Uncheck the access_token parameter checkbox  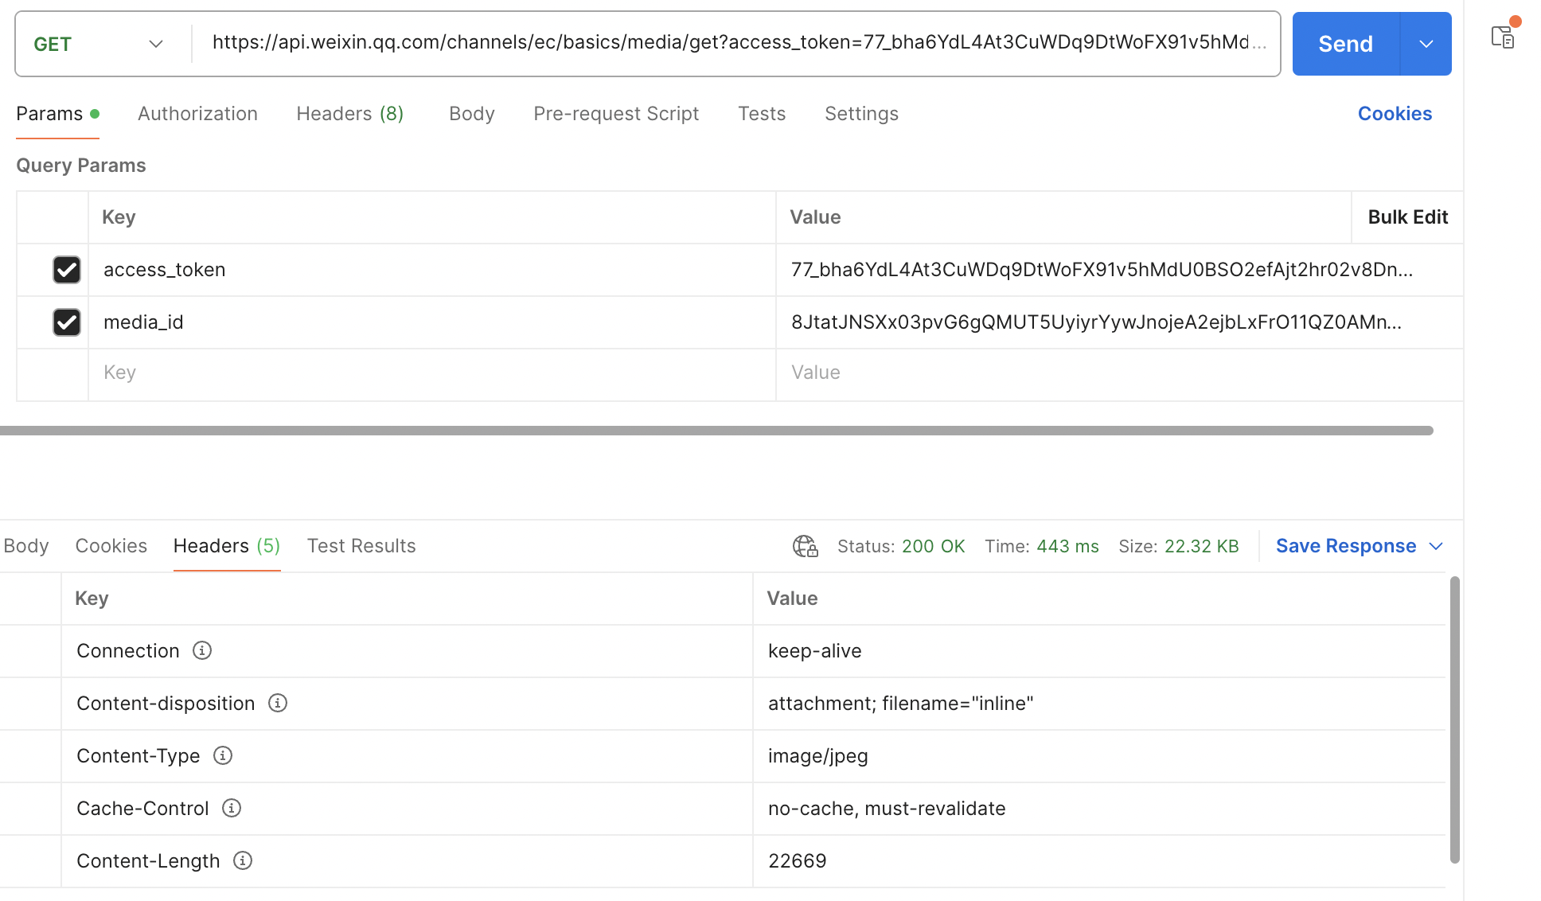coord(67,270)
